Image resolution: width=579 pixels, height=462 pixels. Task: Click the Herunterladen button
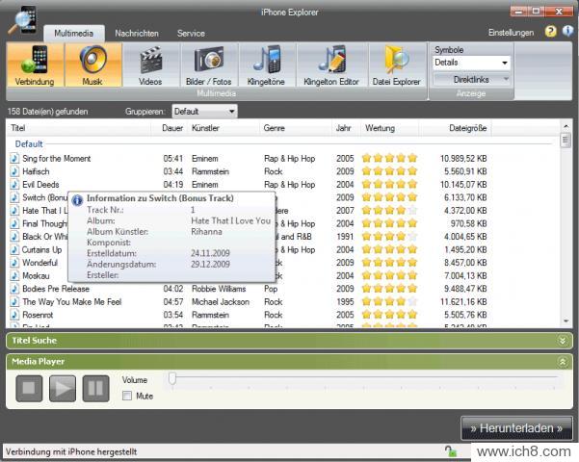[x=516, y=428]
